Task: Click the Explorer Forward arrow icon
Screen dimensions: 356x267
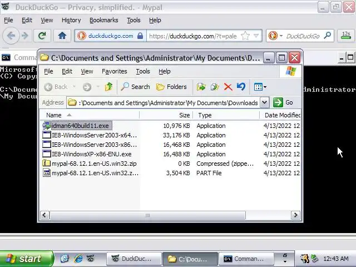Action: point(87,87)
